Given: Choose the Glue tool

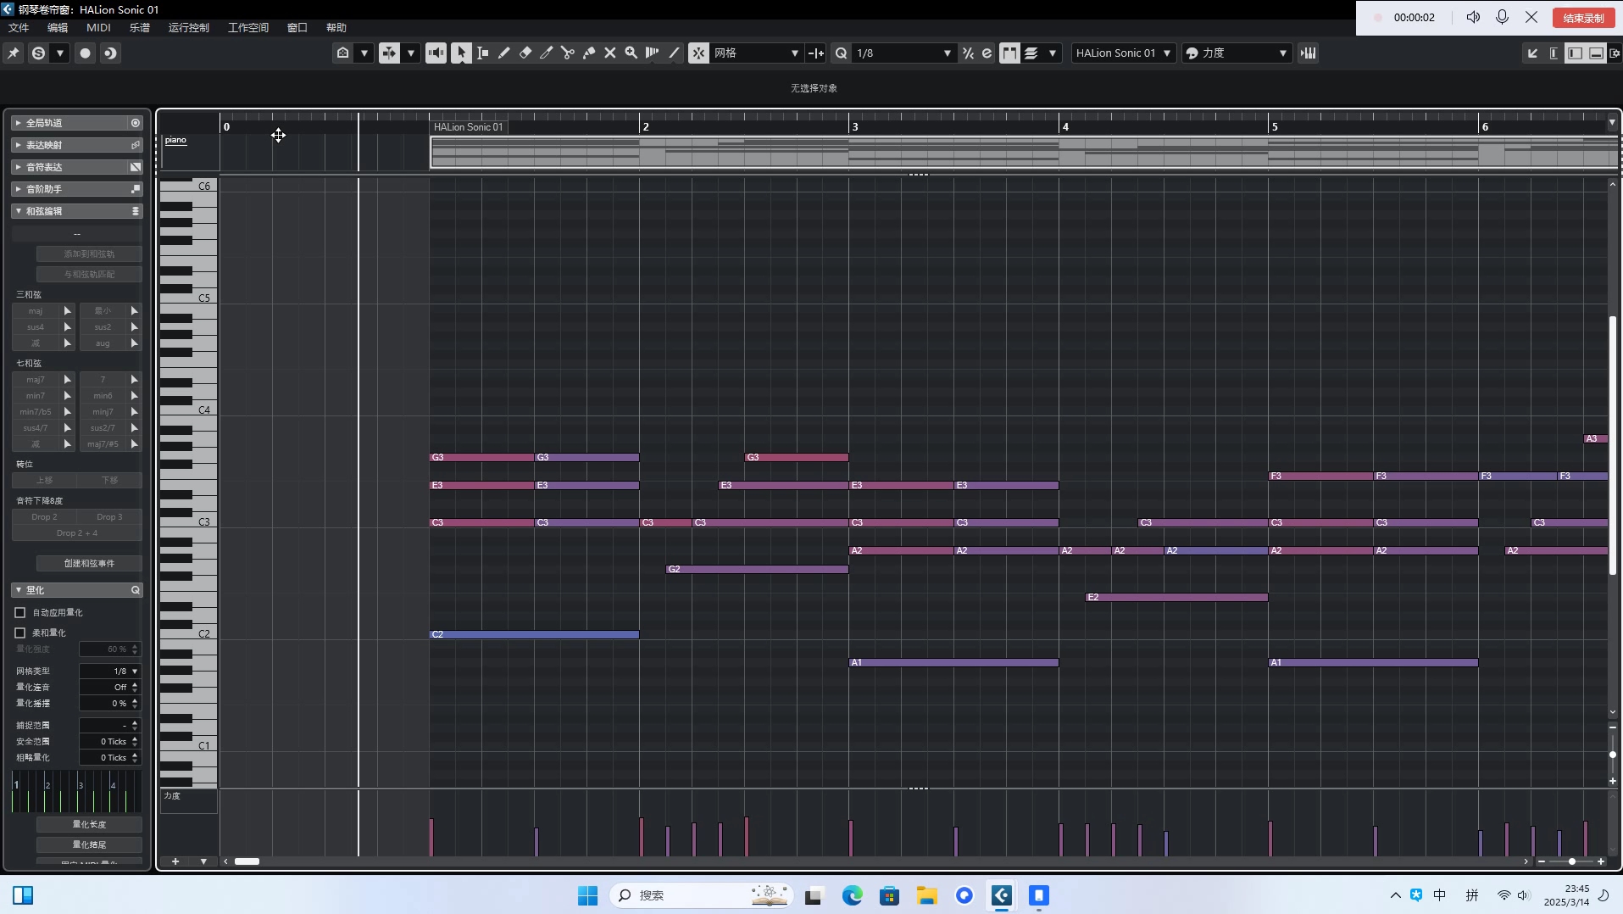Looking at the screenshot, I should [589, 53].
